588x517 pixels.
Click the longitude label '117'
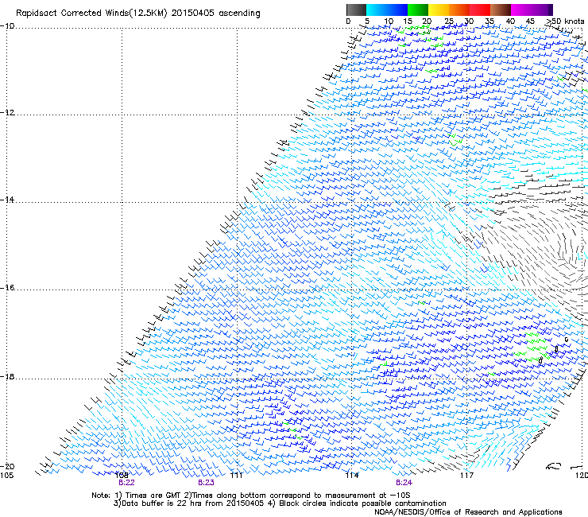click(467, 476)
